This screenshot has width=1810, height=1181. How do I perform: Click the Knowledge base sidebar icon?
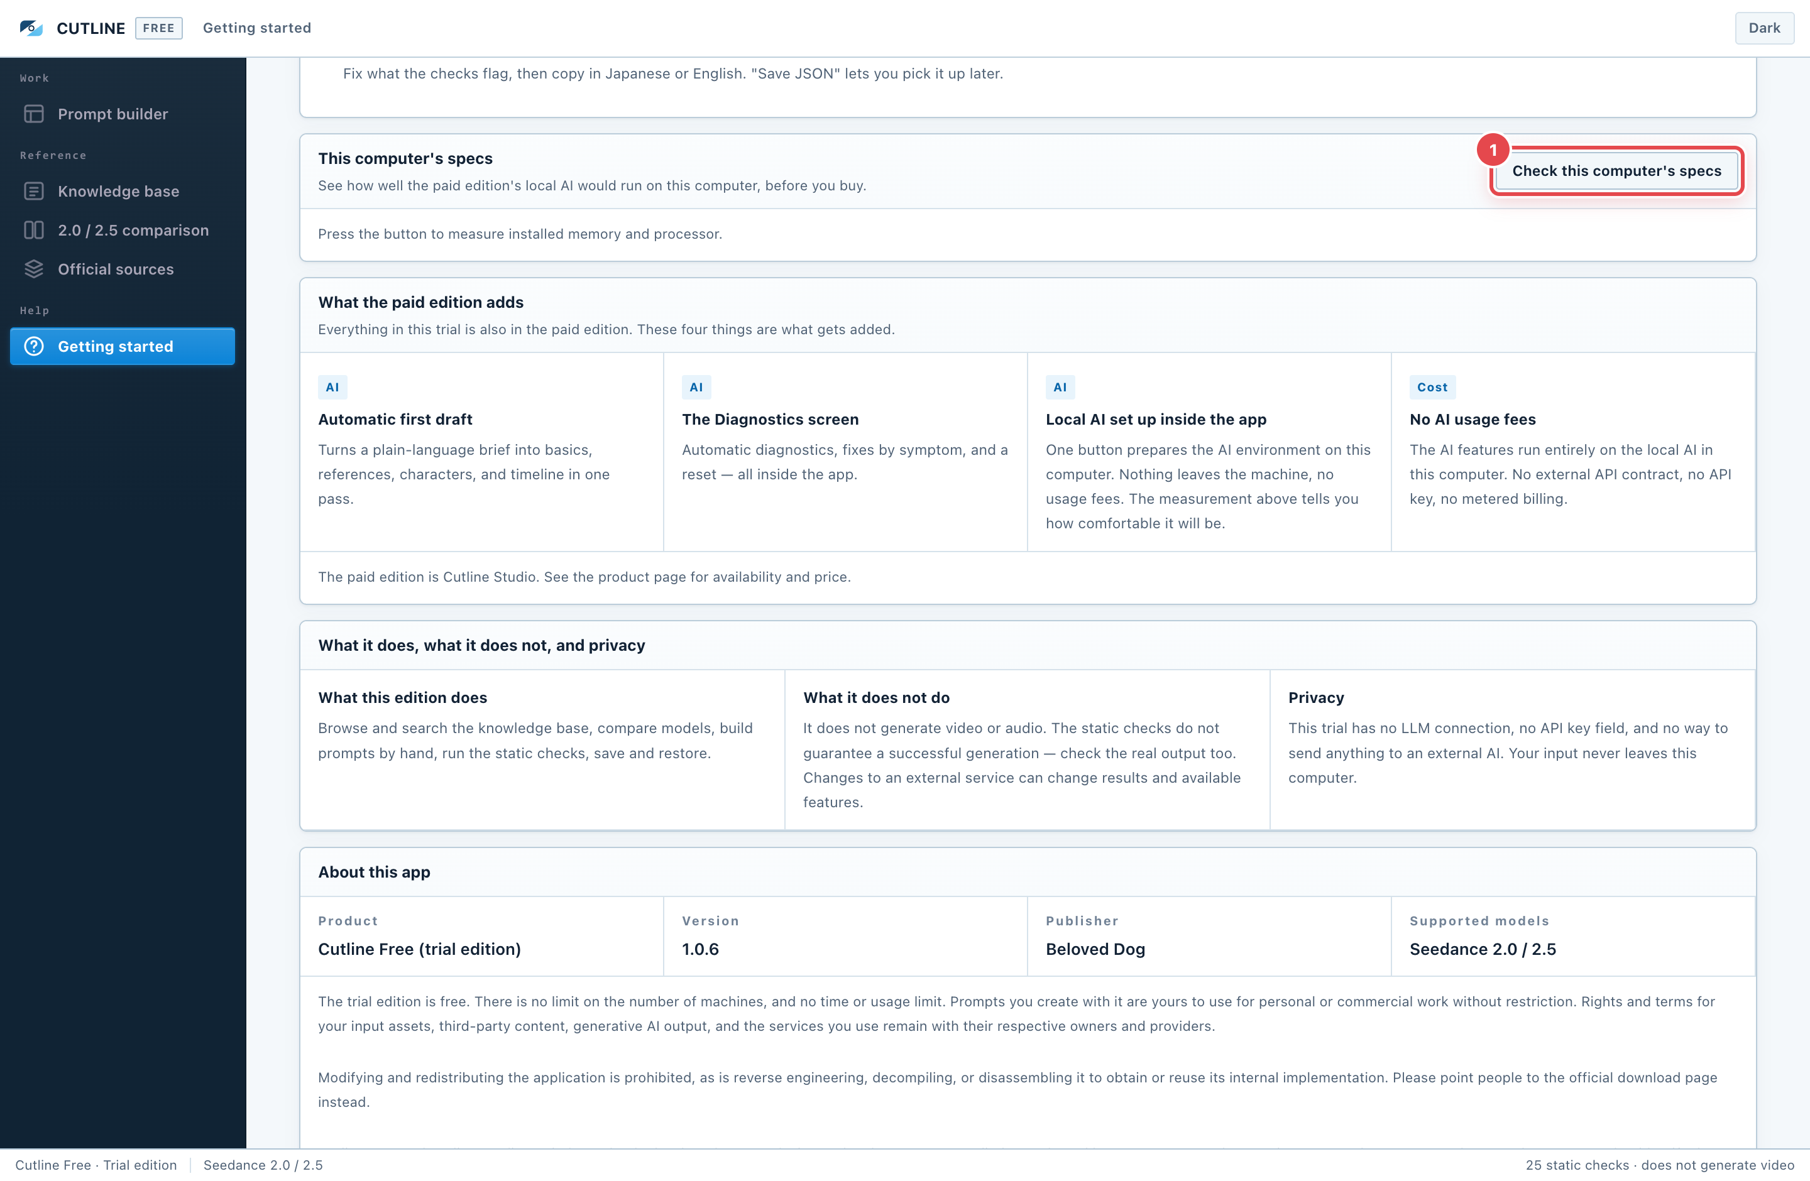(33, 192)
